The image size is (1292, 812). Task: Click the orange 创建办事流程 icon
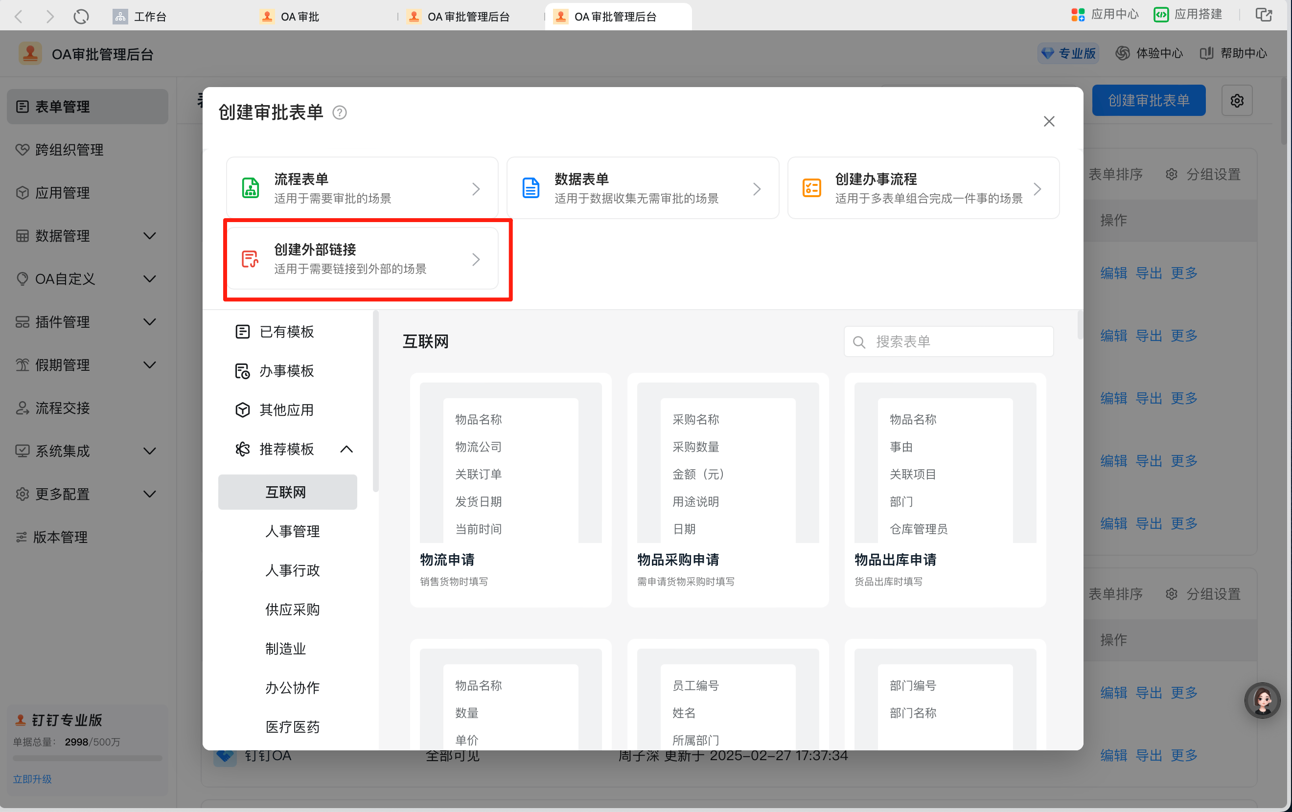pyautogui.click(x=811, y=188)
